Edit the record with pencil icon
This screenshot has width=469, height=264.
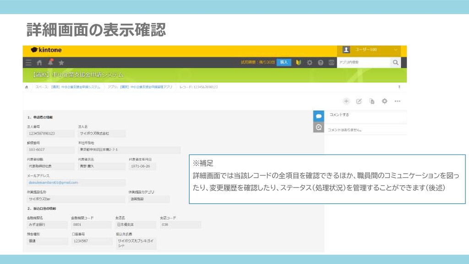359,101
